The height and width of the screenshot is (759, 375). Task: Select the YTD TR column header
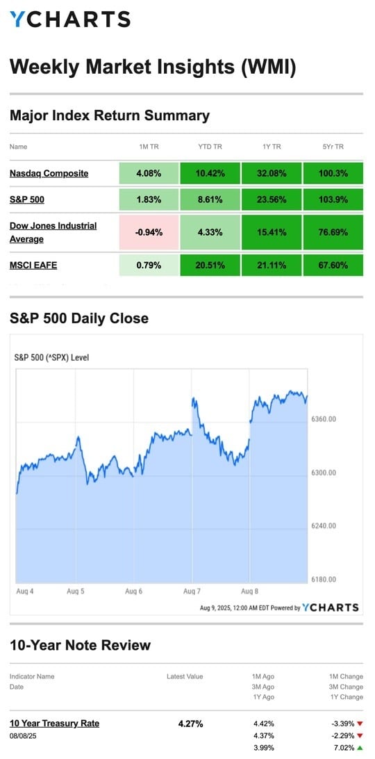(210, 147)
